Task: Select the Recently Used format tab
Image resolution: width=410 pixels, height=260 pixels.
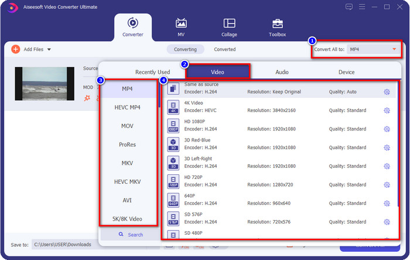Action: click(x=152, y=72)
